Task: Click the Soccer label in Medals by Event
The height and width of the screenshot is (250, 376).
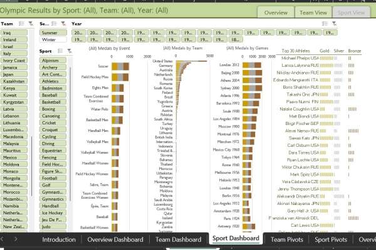Action: 103,66
